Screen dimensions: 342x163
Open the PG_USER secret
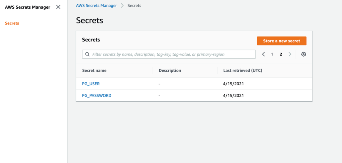(x=91, y=84)
